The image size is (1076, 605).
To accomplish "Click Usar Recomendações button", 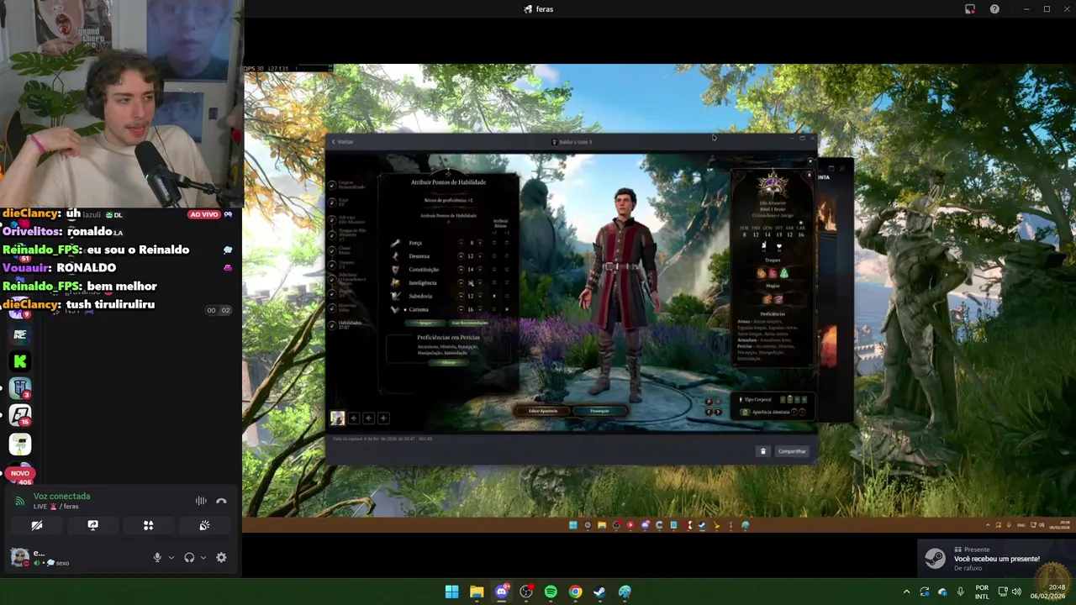I will (470, 323).
